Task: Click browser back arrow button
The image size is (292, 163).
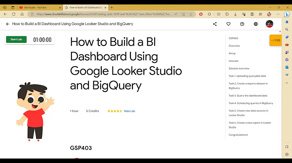Action: pyautogui.click(x=5, y=14)
